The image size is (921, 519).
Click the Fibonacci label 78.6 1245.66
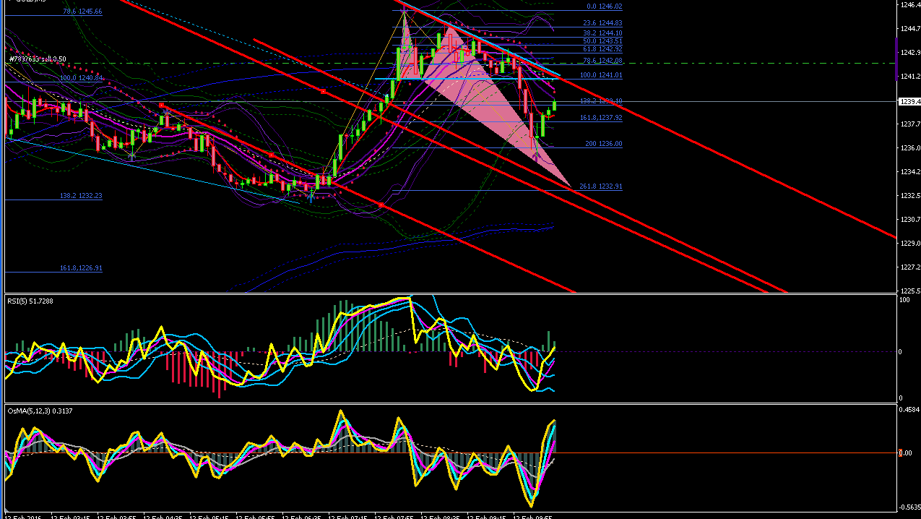tap(82, 12)
